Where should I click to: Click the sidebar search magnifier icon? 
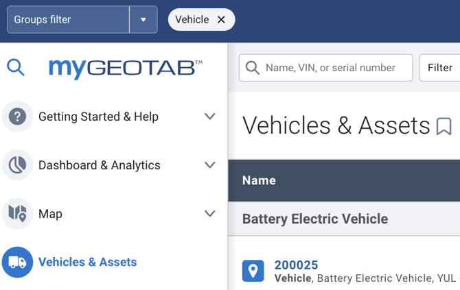(16, 67)
